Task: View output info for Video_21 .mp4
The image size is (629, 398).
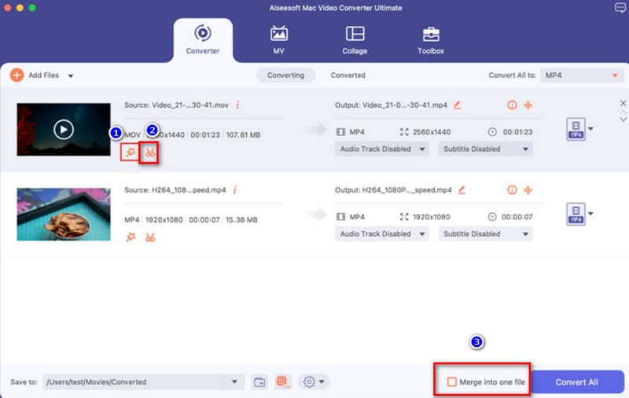Action: (512, 105)
